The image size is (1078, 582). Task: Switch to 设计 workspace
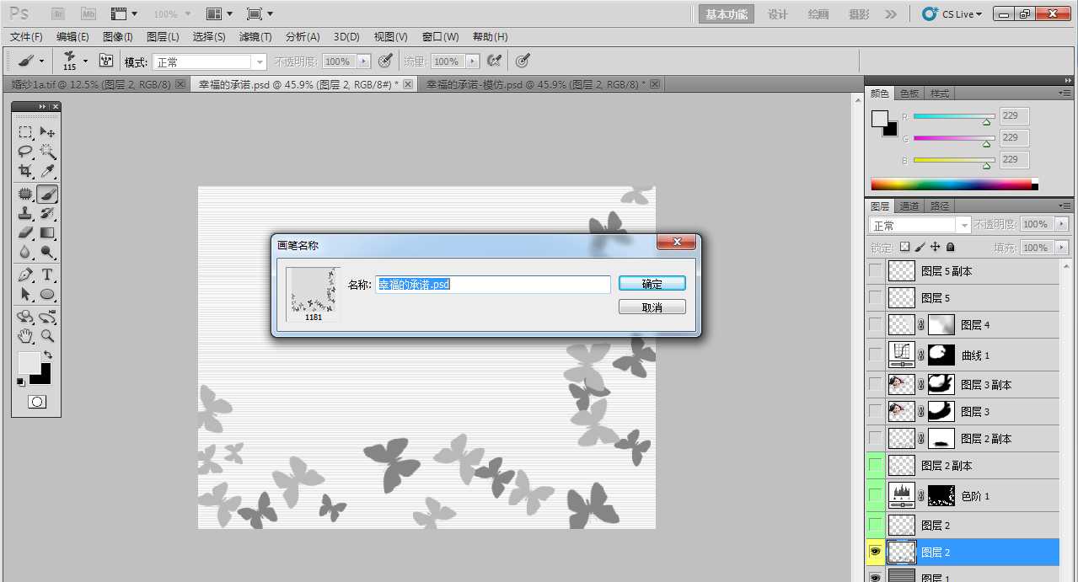pyautogui.click(x=777, y=14)
